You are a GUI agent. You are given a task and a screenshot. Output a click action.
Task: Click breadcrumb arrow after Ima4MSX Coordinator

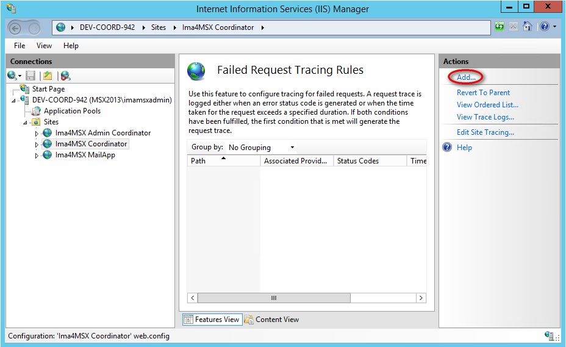(263, 27)
